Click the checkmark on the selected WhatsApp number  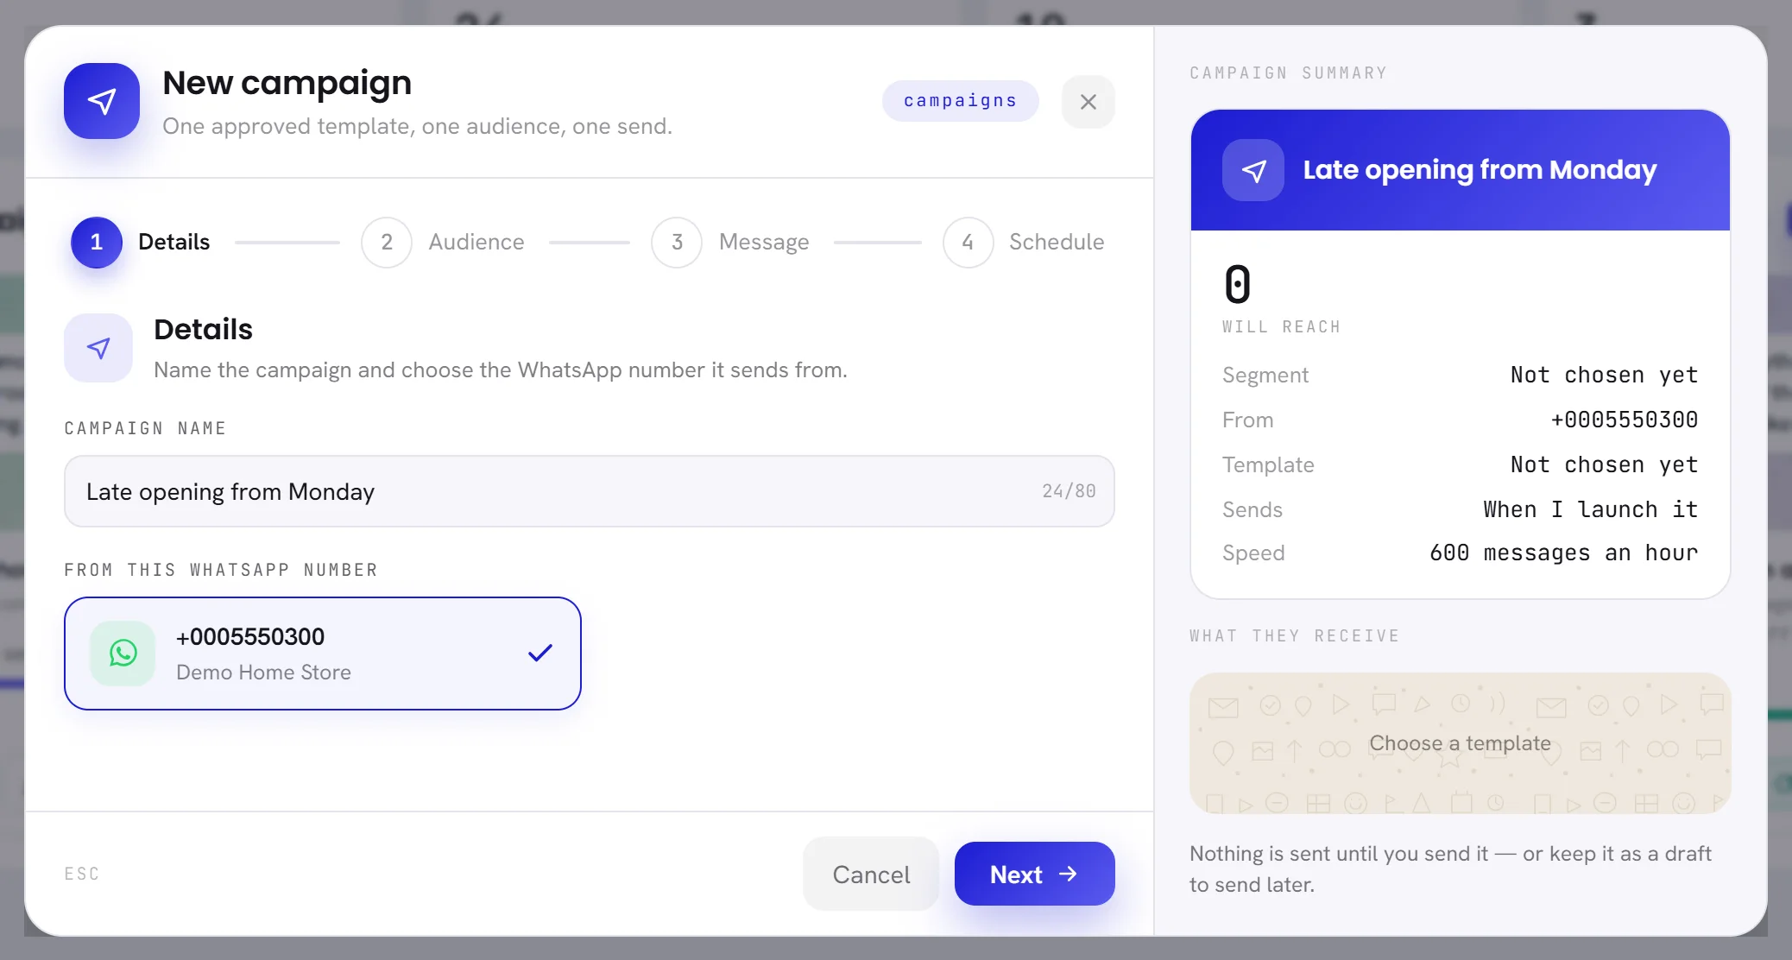pos(539,654)
